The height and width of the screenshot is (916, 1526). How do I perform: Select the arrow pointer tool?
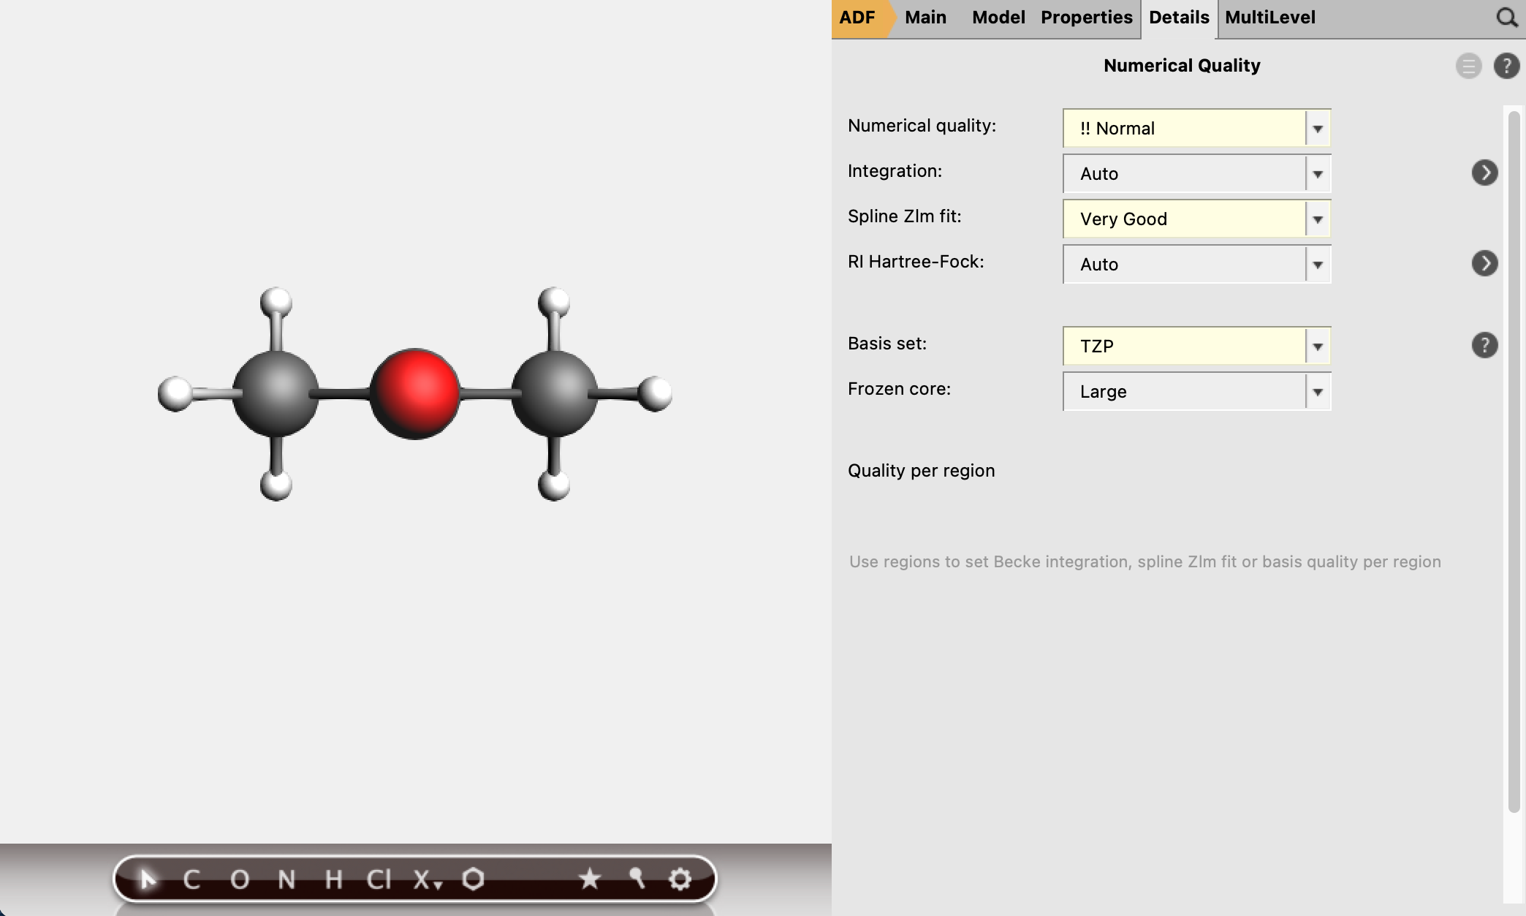[148, 879]
